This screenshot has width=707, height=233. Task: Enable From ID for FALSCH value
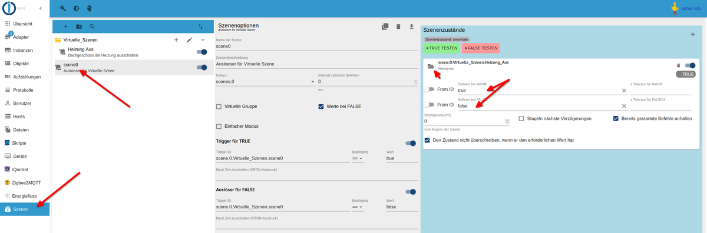430,104
